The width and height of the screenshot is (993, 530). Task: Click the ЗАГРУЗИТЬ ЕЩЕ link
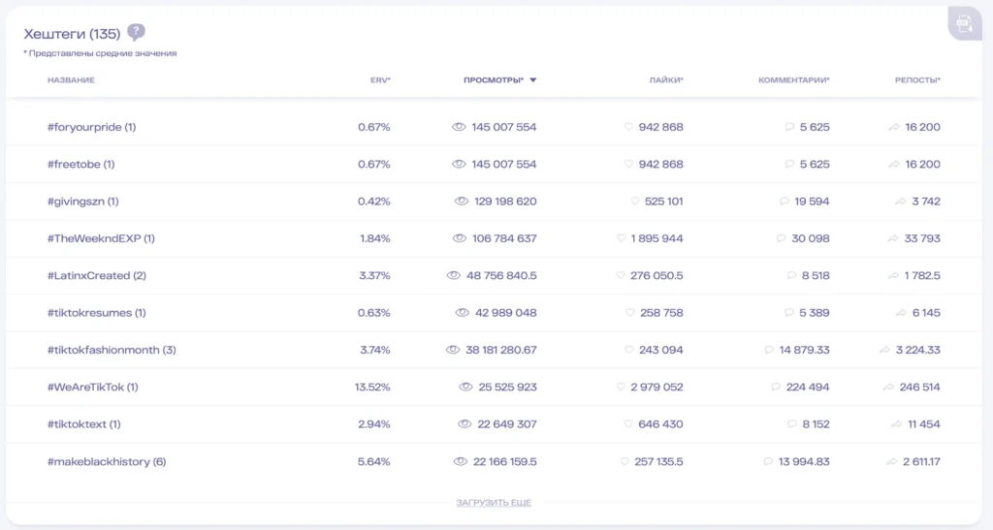pos(494,503)
